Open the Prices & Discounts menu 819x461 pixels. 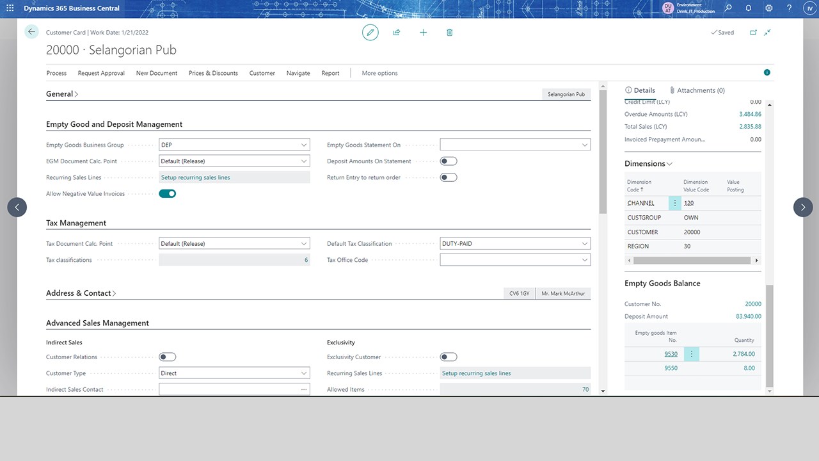pos(213,73)
